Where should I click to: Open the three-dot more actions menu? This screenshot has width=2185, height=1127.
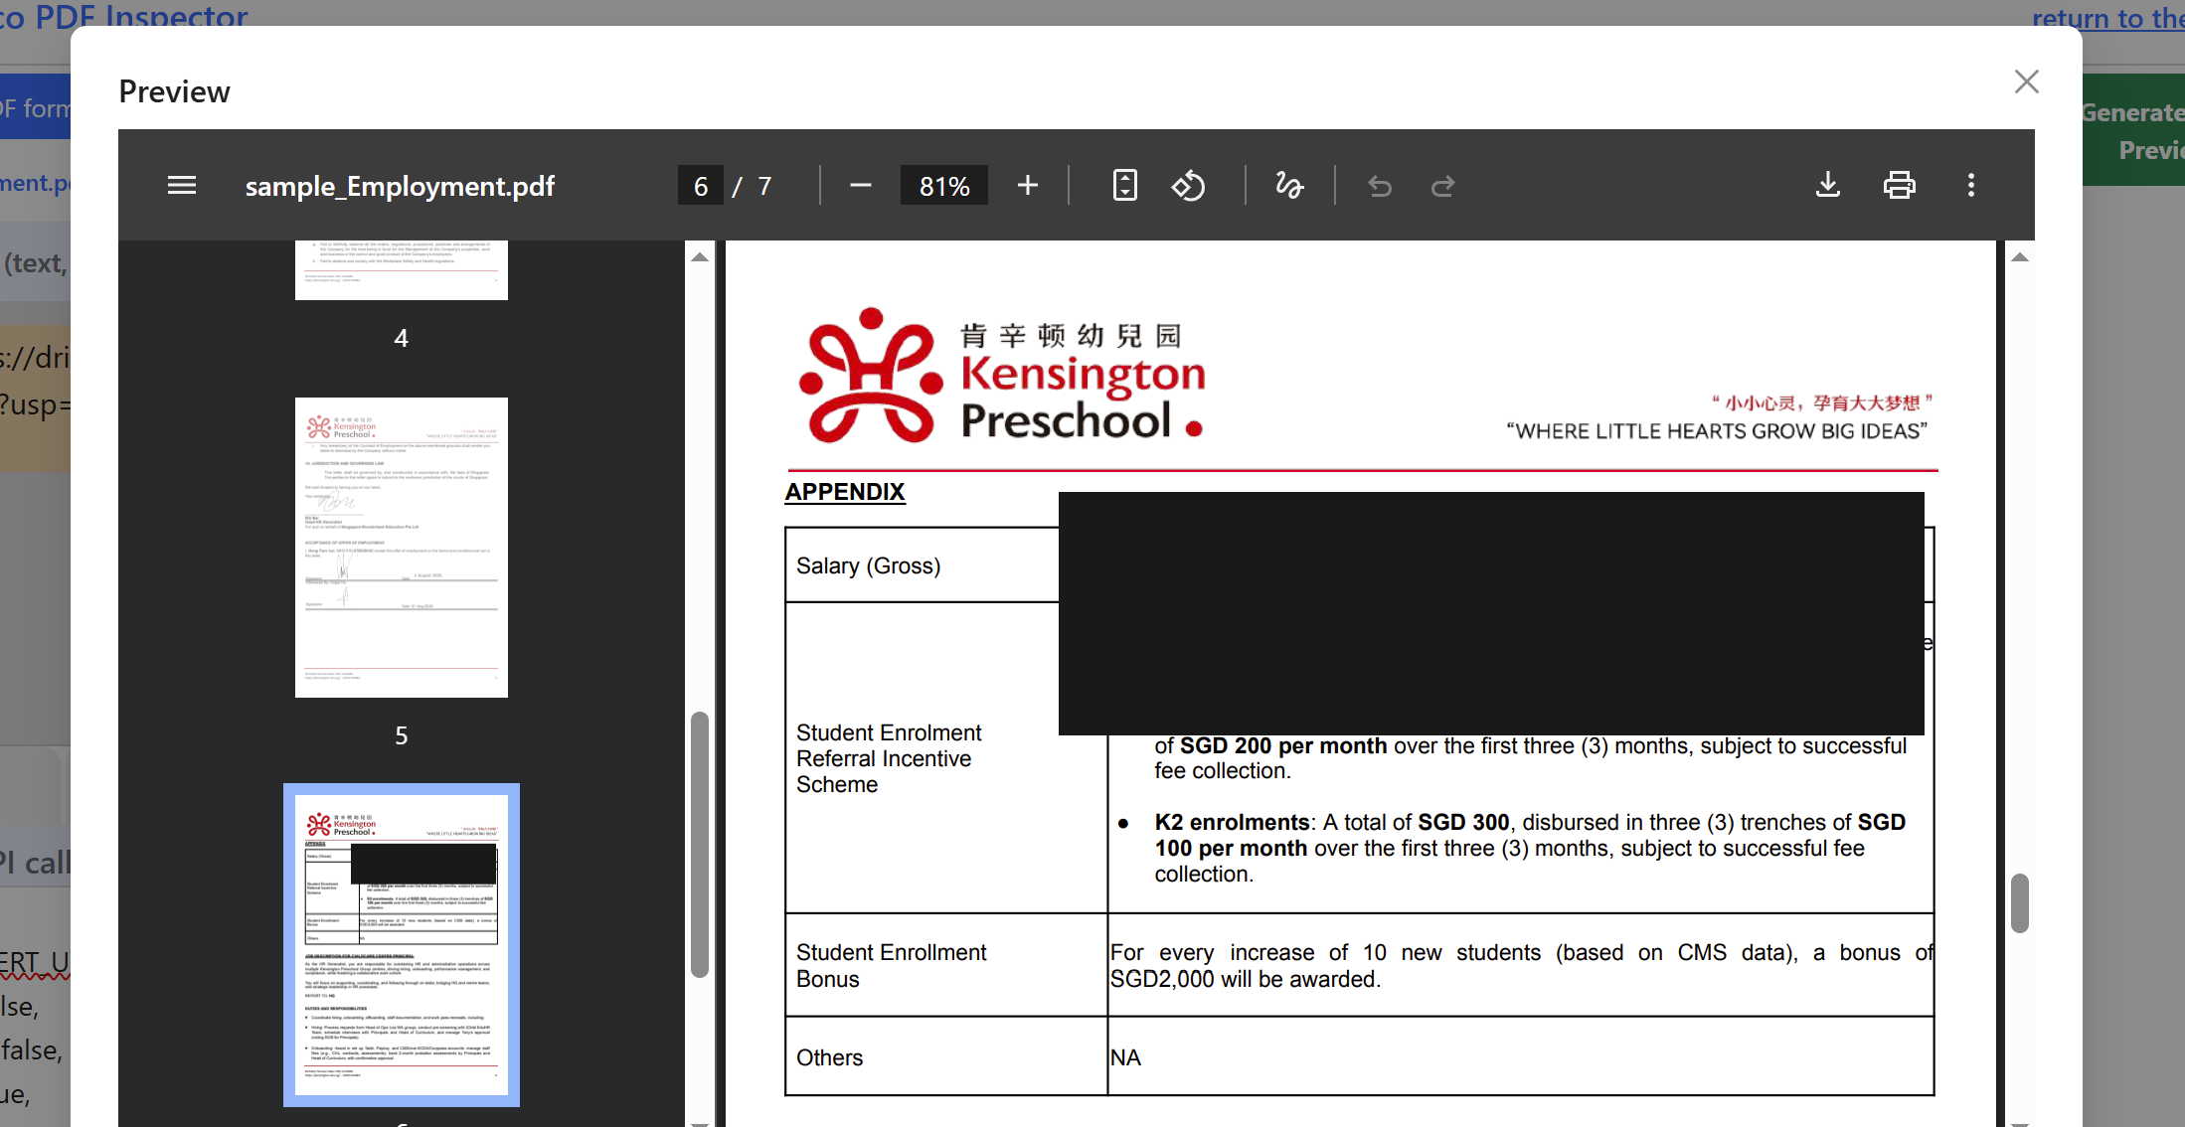coord(1970,186)
